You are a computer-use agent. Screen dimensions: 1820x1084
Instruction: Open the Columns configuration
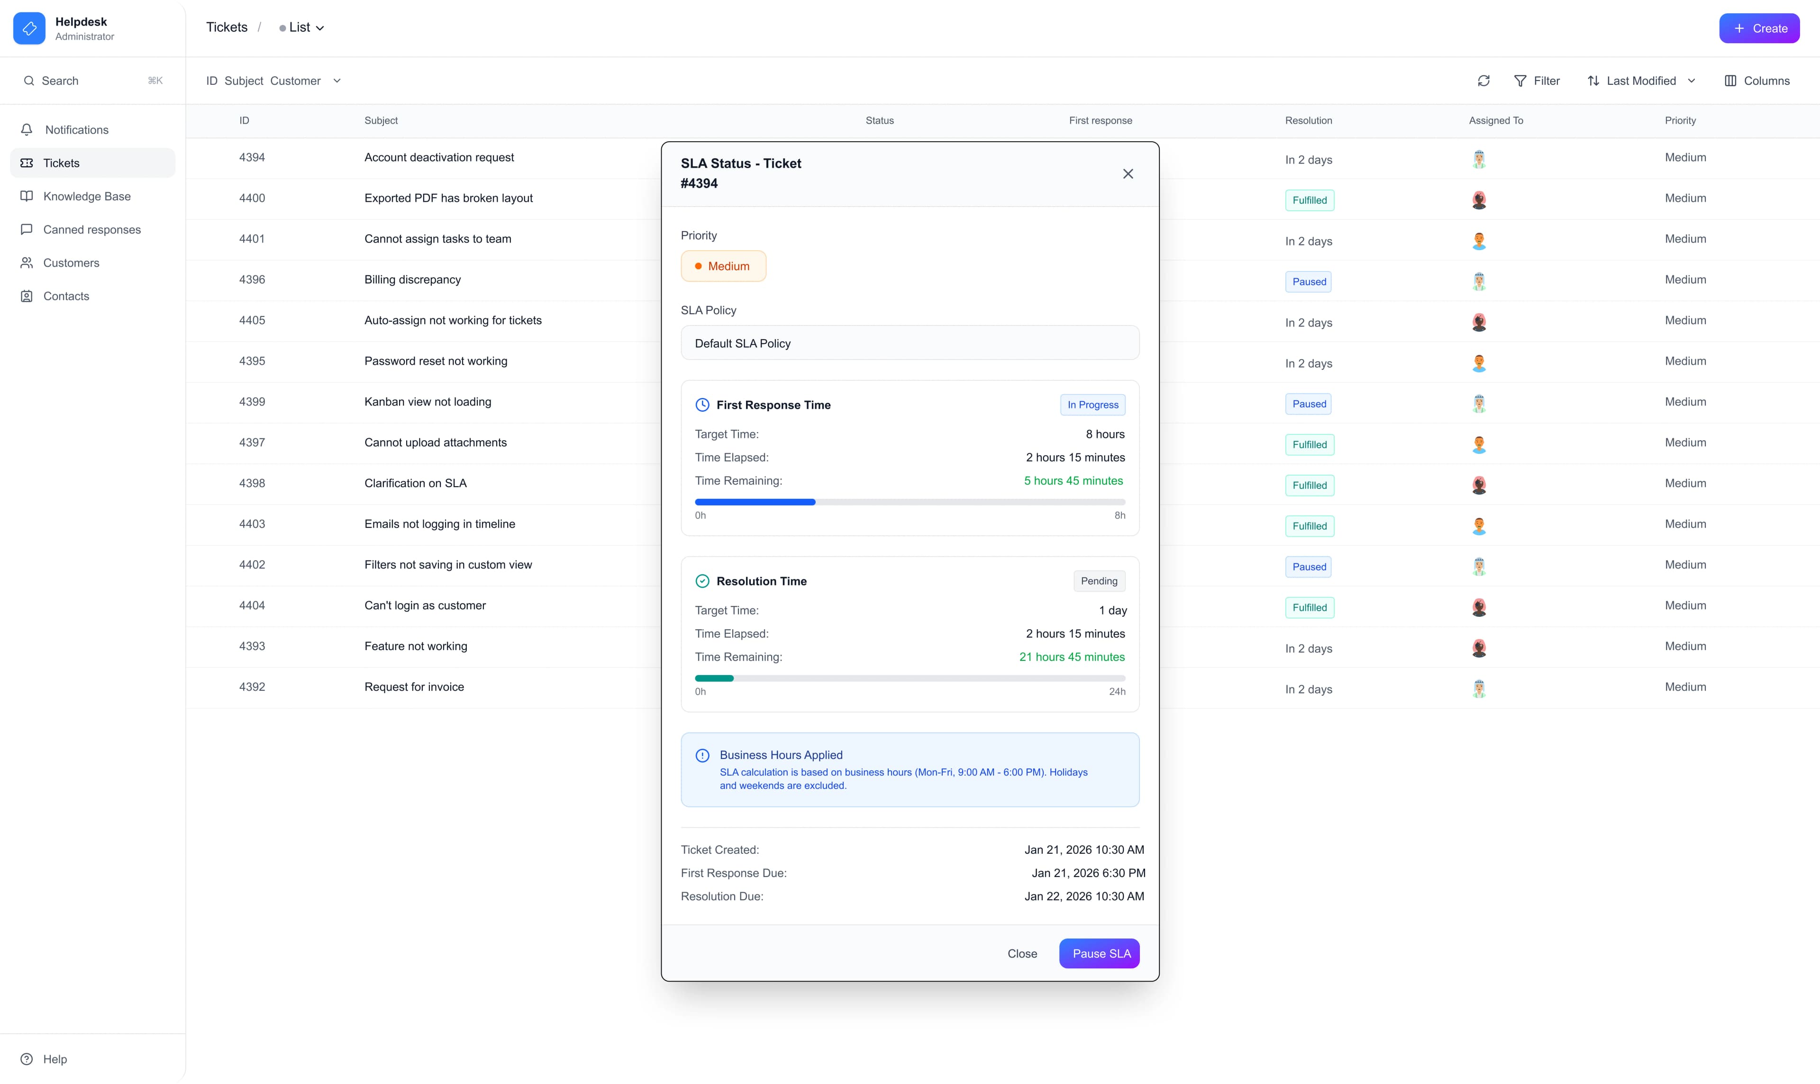coord(1757,81)
